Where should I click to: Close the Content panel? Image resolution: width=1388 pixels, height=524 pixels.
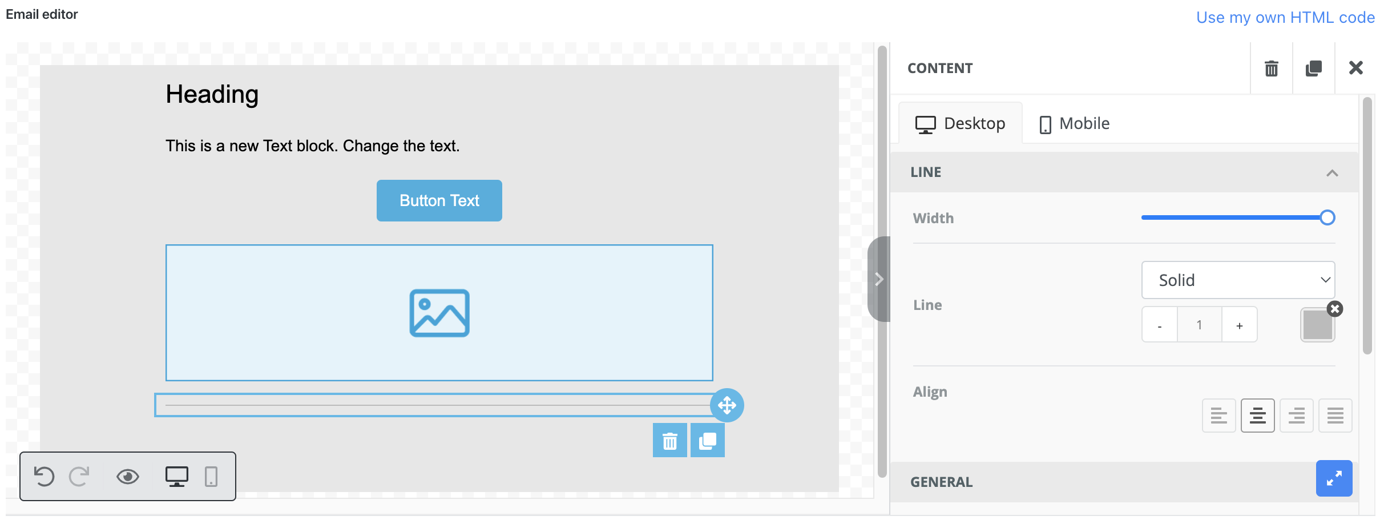coord(1356,68)
